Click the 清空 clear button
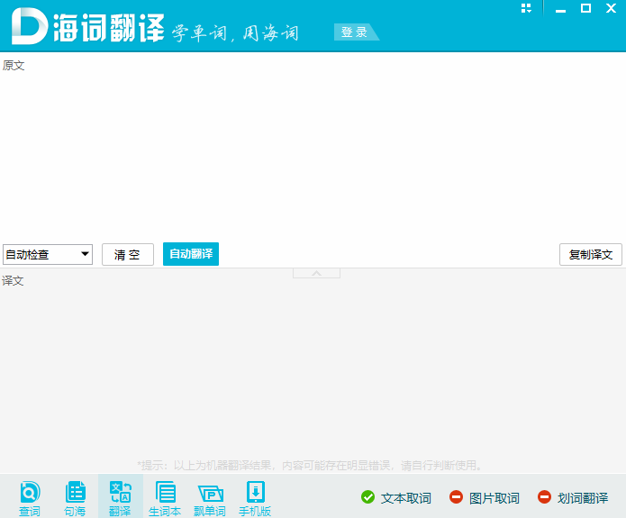This screenshot has width=626, height=518. click(128, 254)
